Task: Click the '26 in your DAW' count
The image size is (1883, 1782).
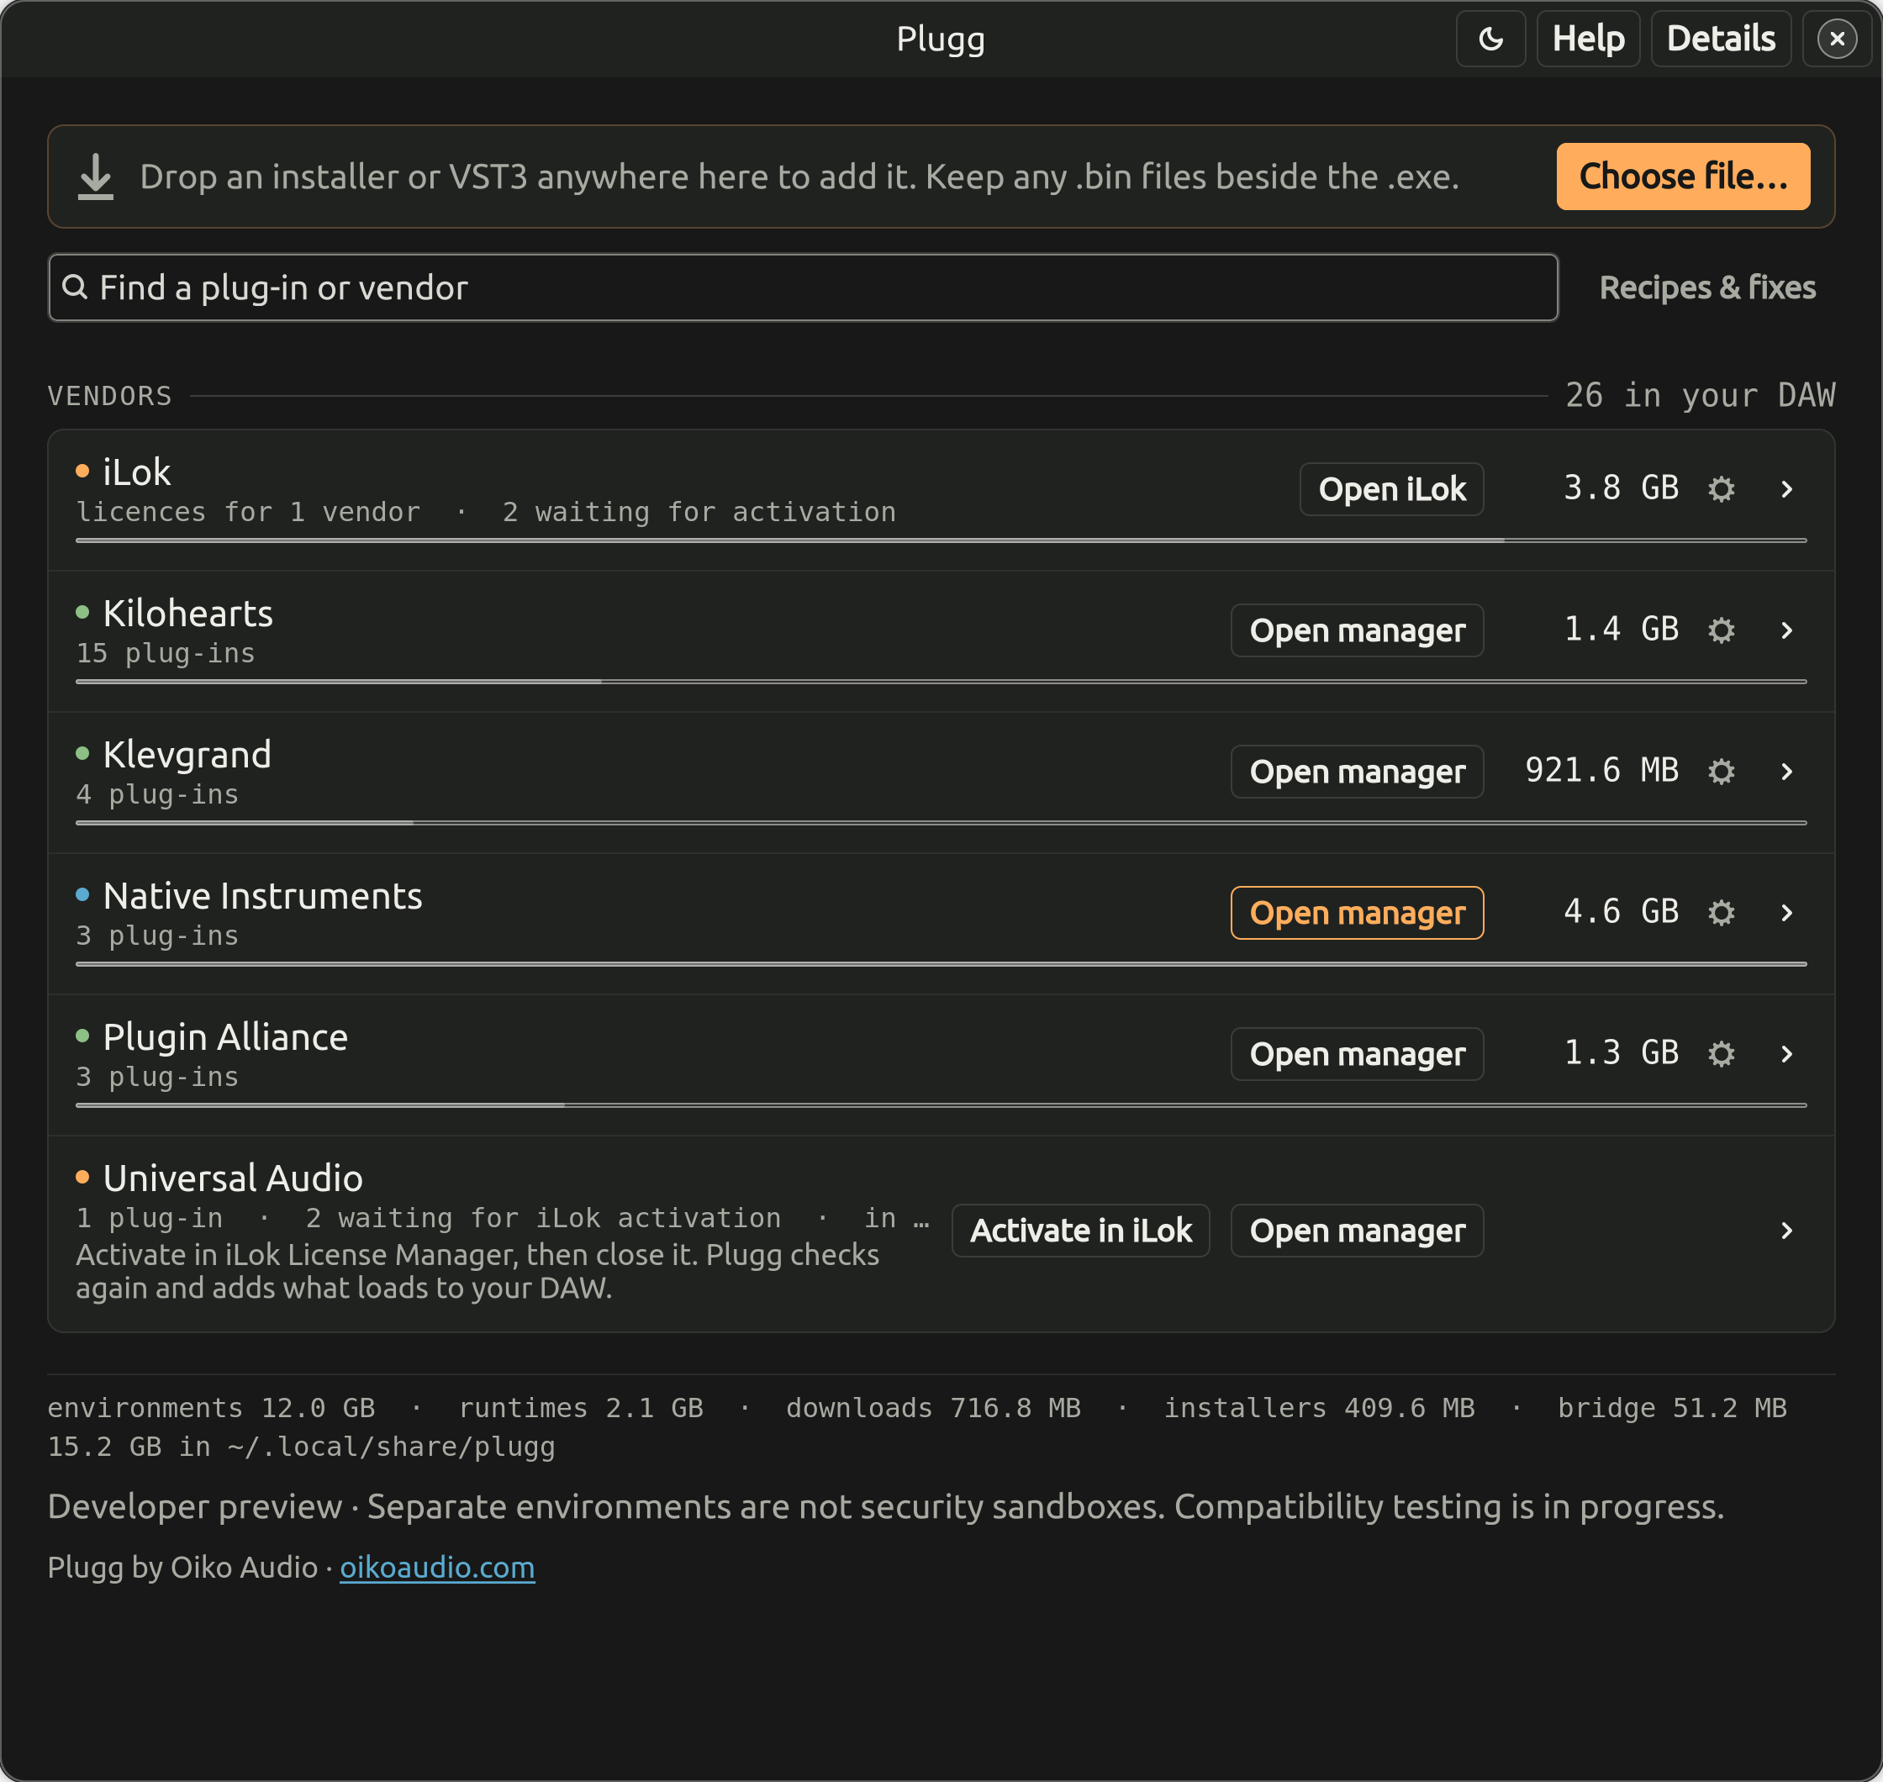Action: pos(1700,395)
